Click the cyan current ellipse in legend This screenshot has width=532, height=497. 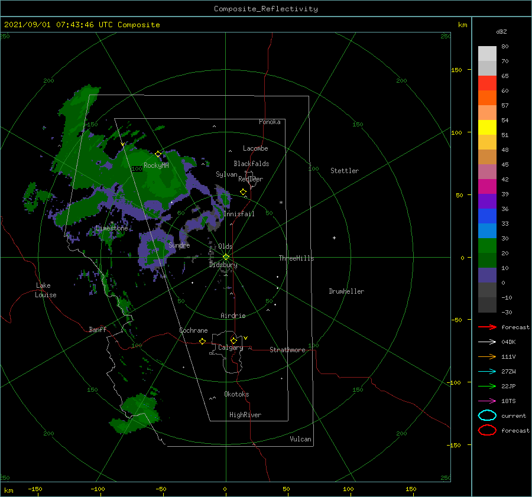[487, 415]
